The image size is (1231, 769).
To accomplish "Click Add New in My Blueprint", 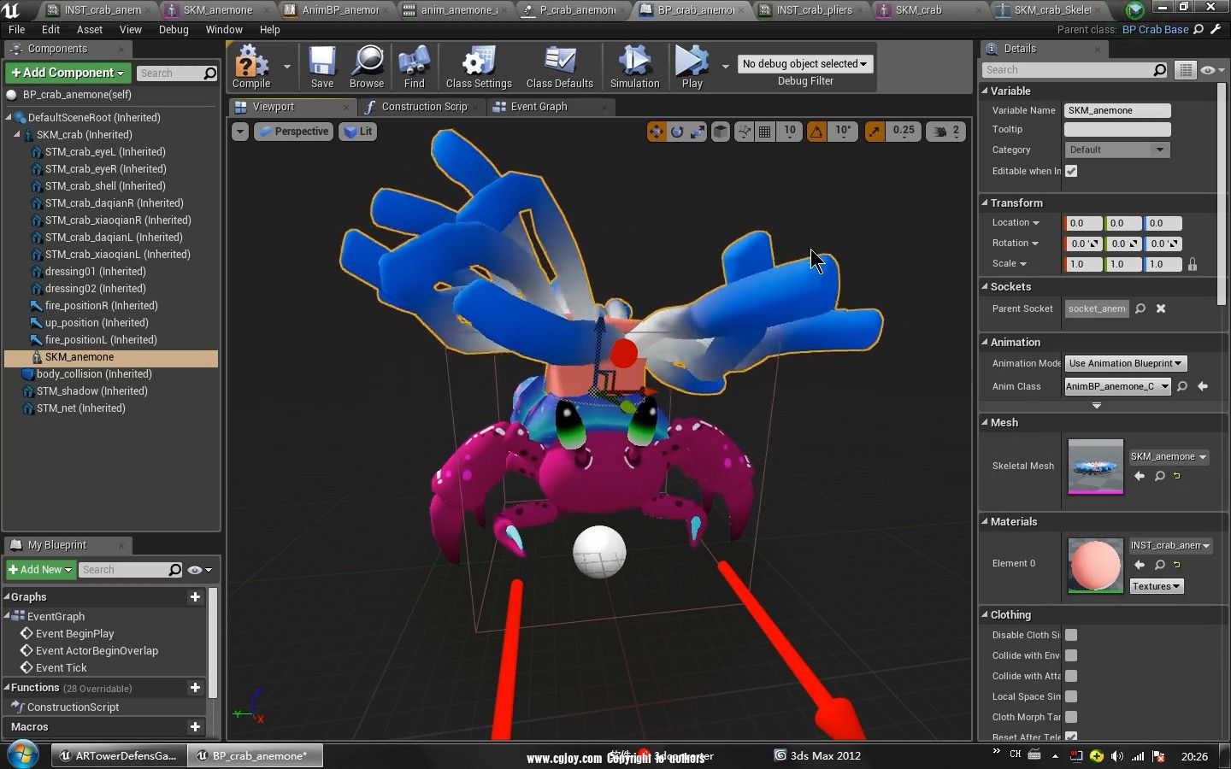I will [41, 570].
